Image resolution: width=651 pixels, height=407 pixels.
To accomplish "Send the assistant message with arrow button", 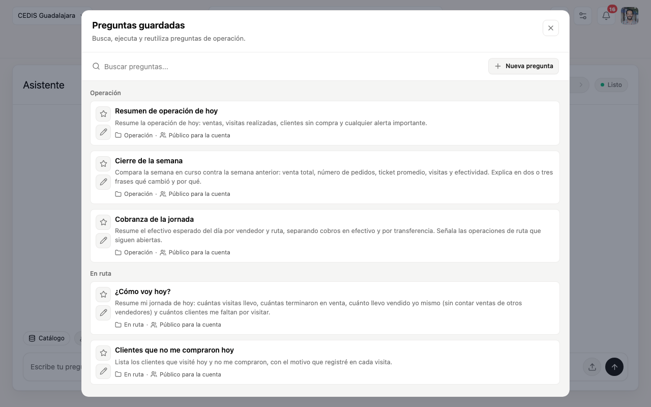I will coord(614,367).
